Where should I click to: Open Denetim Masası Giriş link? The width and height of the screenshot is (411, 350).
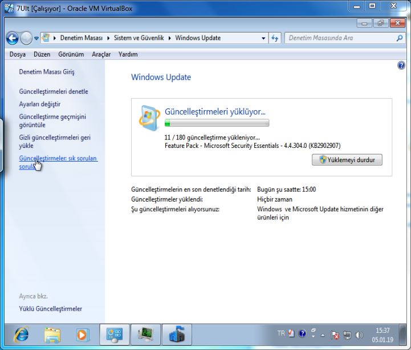47,72
